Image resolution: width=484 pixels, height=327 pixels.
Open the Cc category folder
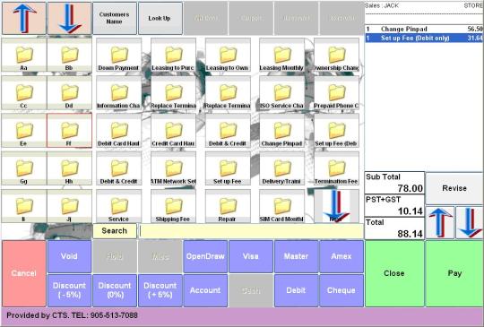click(24, 93)
